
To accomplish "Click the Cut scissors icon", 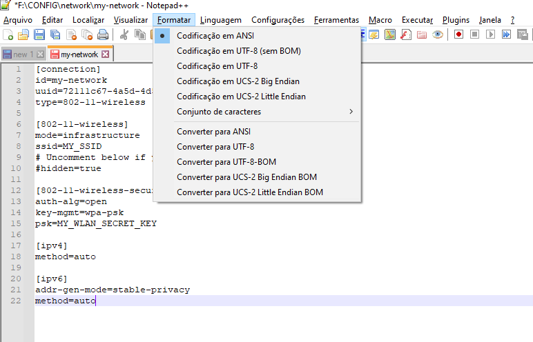I will 124,34.
